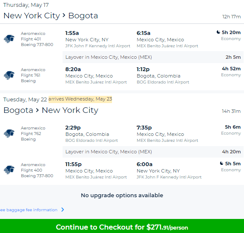Click the Aeromexico logo for Flight 400
Image resolution: width=244 pixels, height=233 pixels.
[9, 170]
